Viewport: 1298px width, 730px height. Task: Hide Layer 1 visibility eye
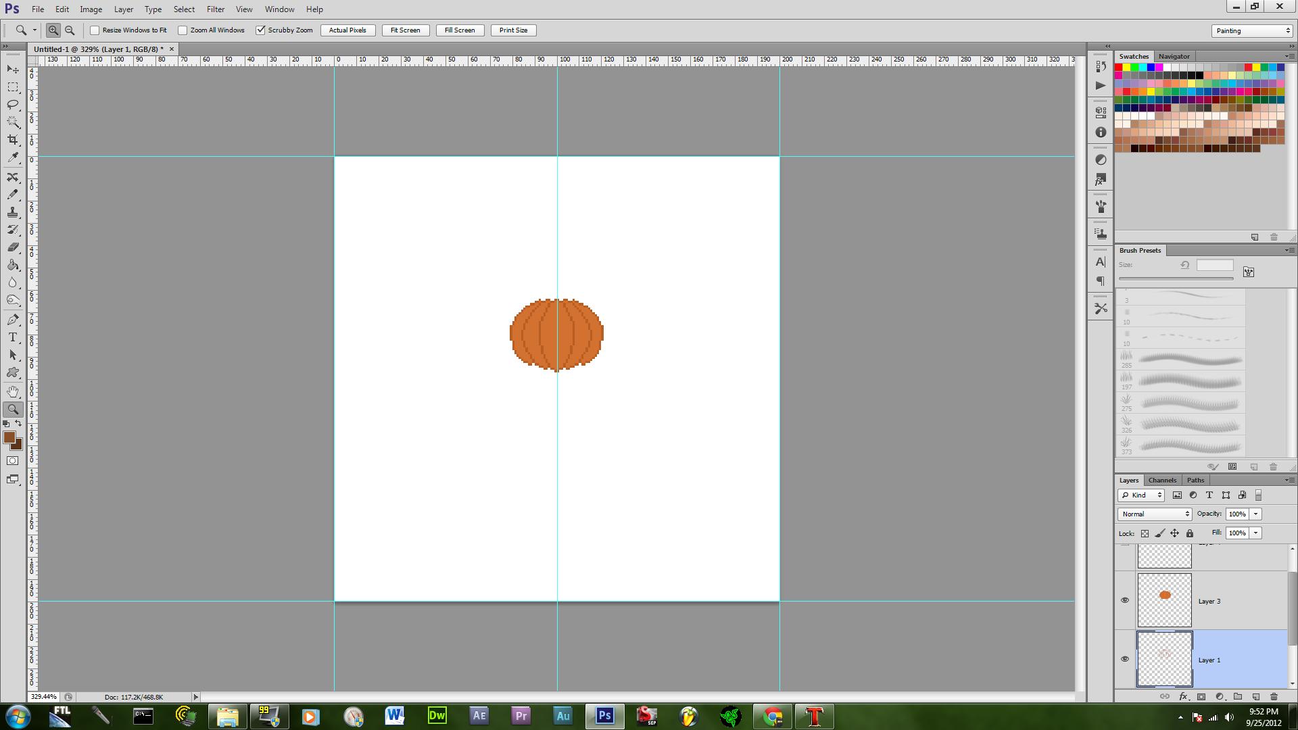[1125, 659]
